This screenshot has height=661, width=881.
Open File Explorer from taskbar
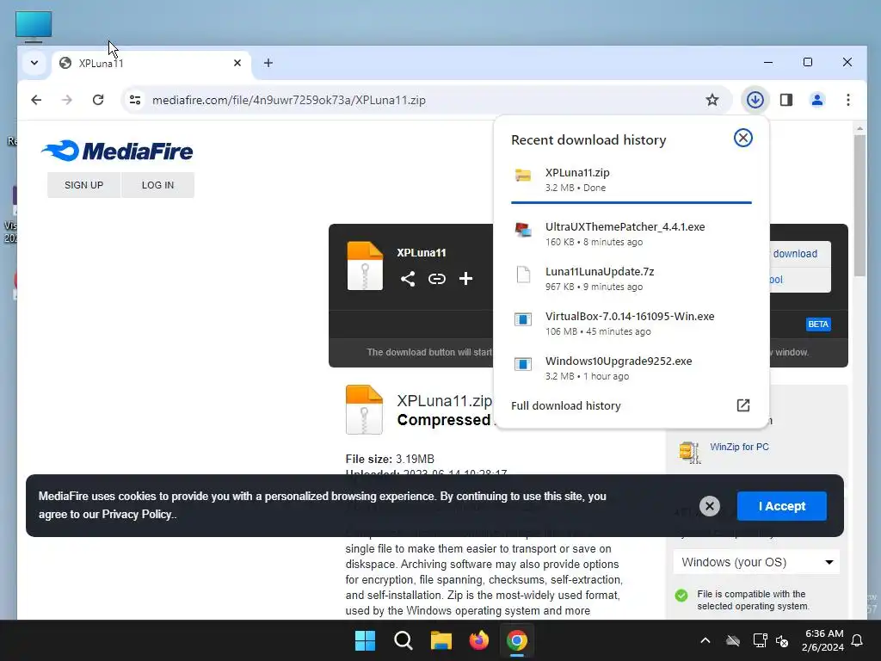pos(441,640)
